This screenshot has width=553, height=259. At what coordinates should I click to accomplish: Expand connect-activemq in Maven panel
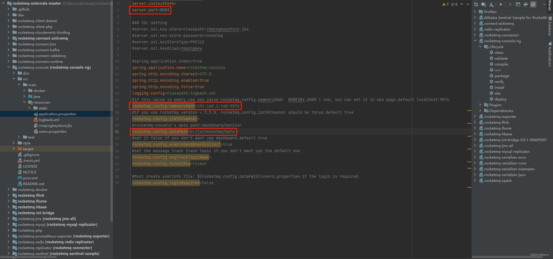point(475,23)
